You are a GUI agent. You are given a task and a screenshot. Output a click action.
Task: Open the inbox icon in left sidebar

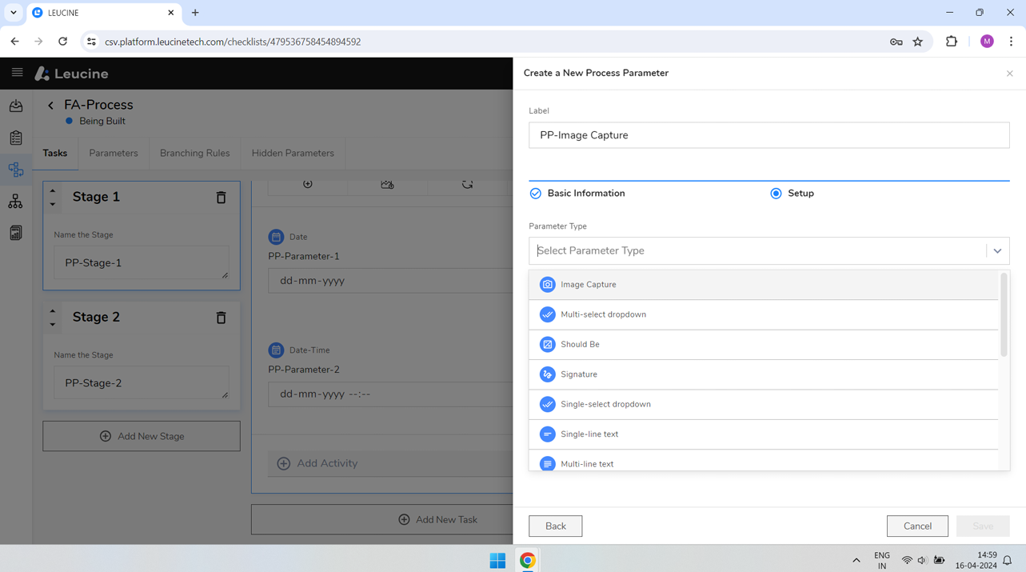pos(16,106)
